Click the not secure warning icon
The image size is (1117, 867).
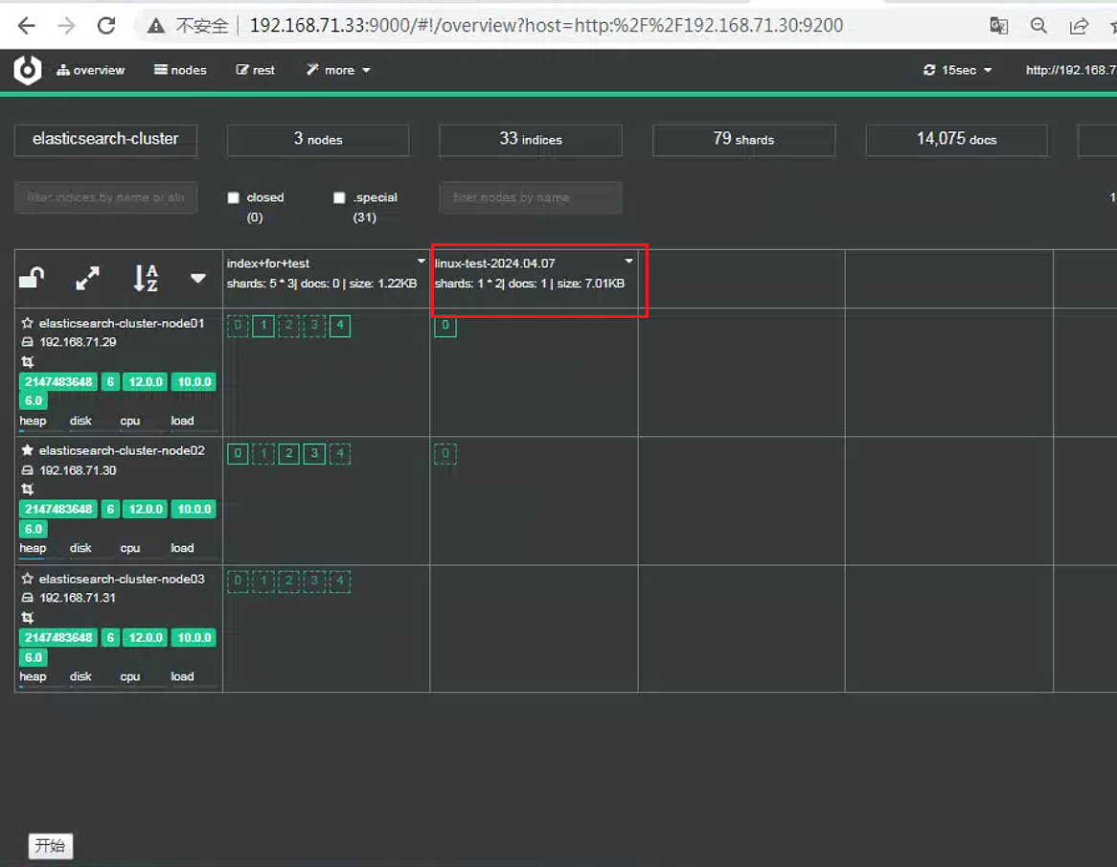[156, 27]
